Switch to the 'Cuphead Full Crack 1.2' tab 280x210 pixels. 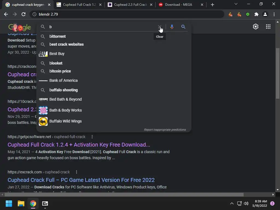79,5
